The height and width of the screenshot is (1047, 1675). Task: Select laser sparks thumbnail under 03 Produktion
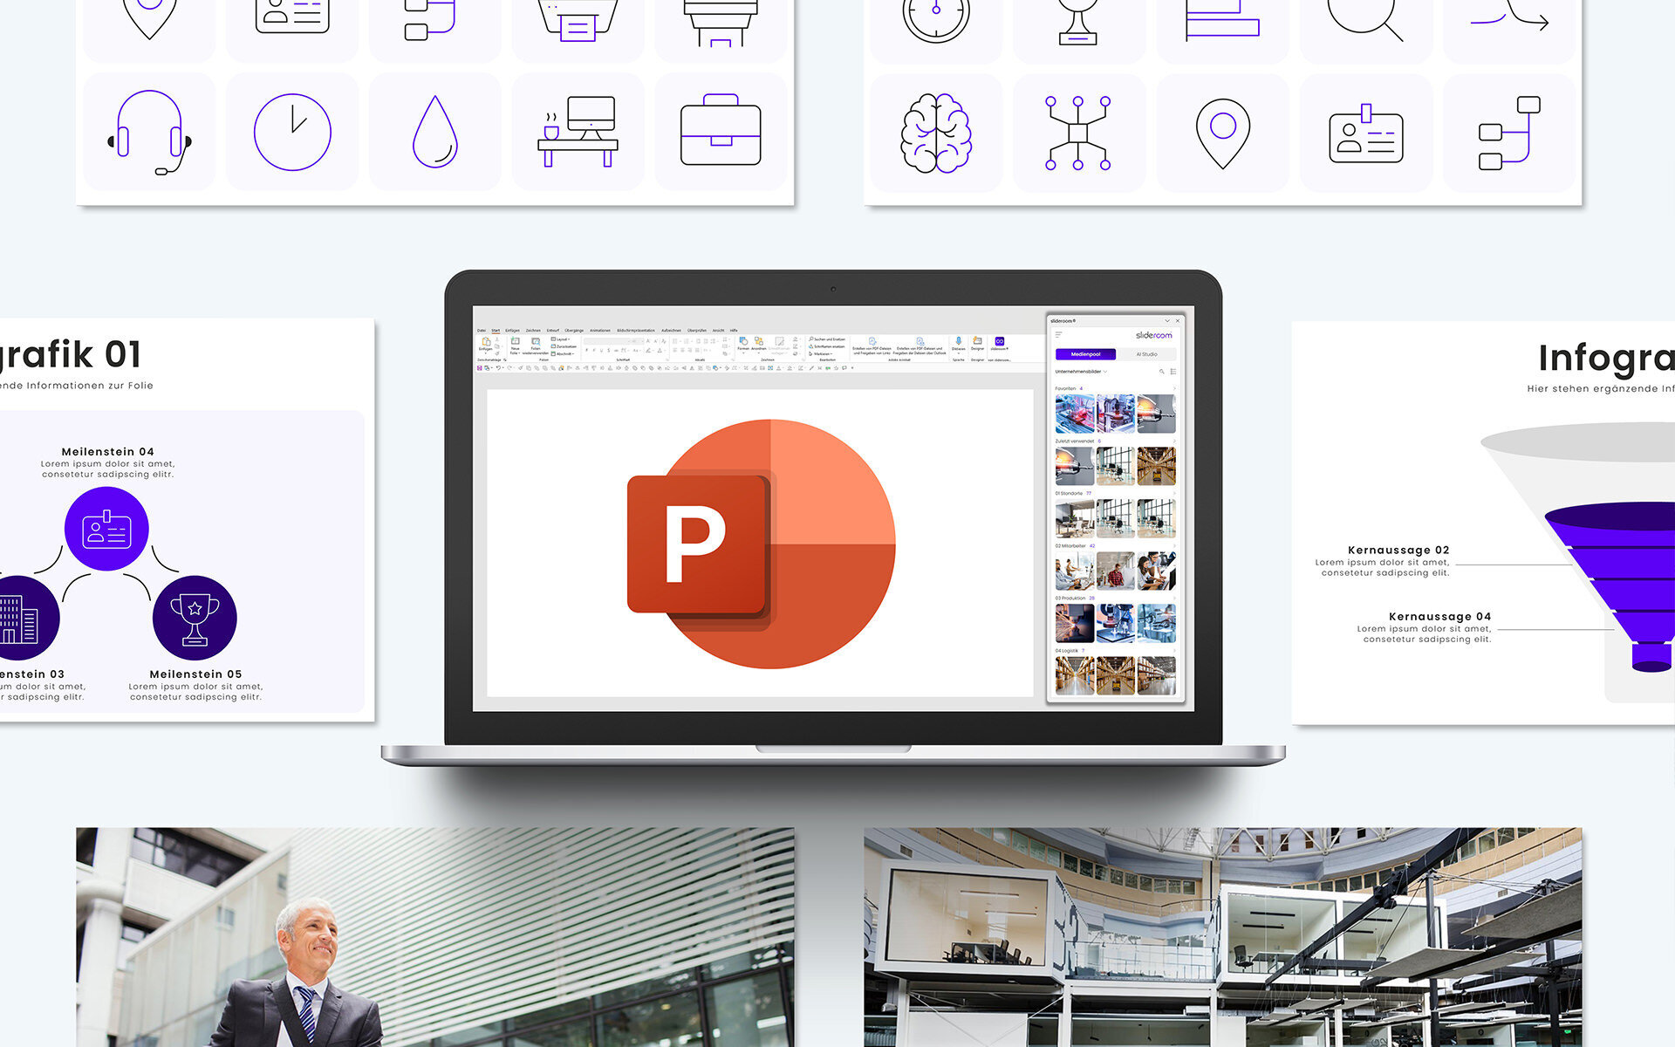click(x=1075, y=623)
